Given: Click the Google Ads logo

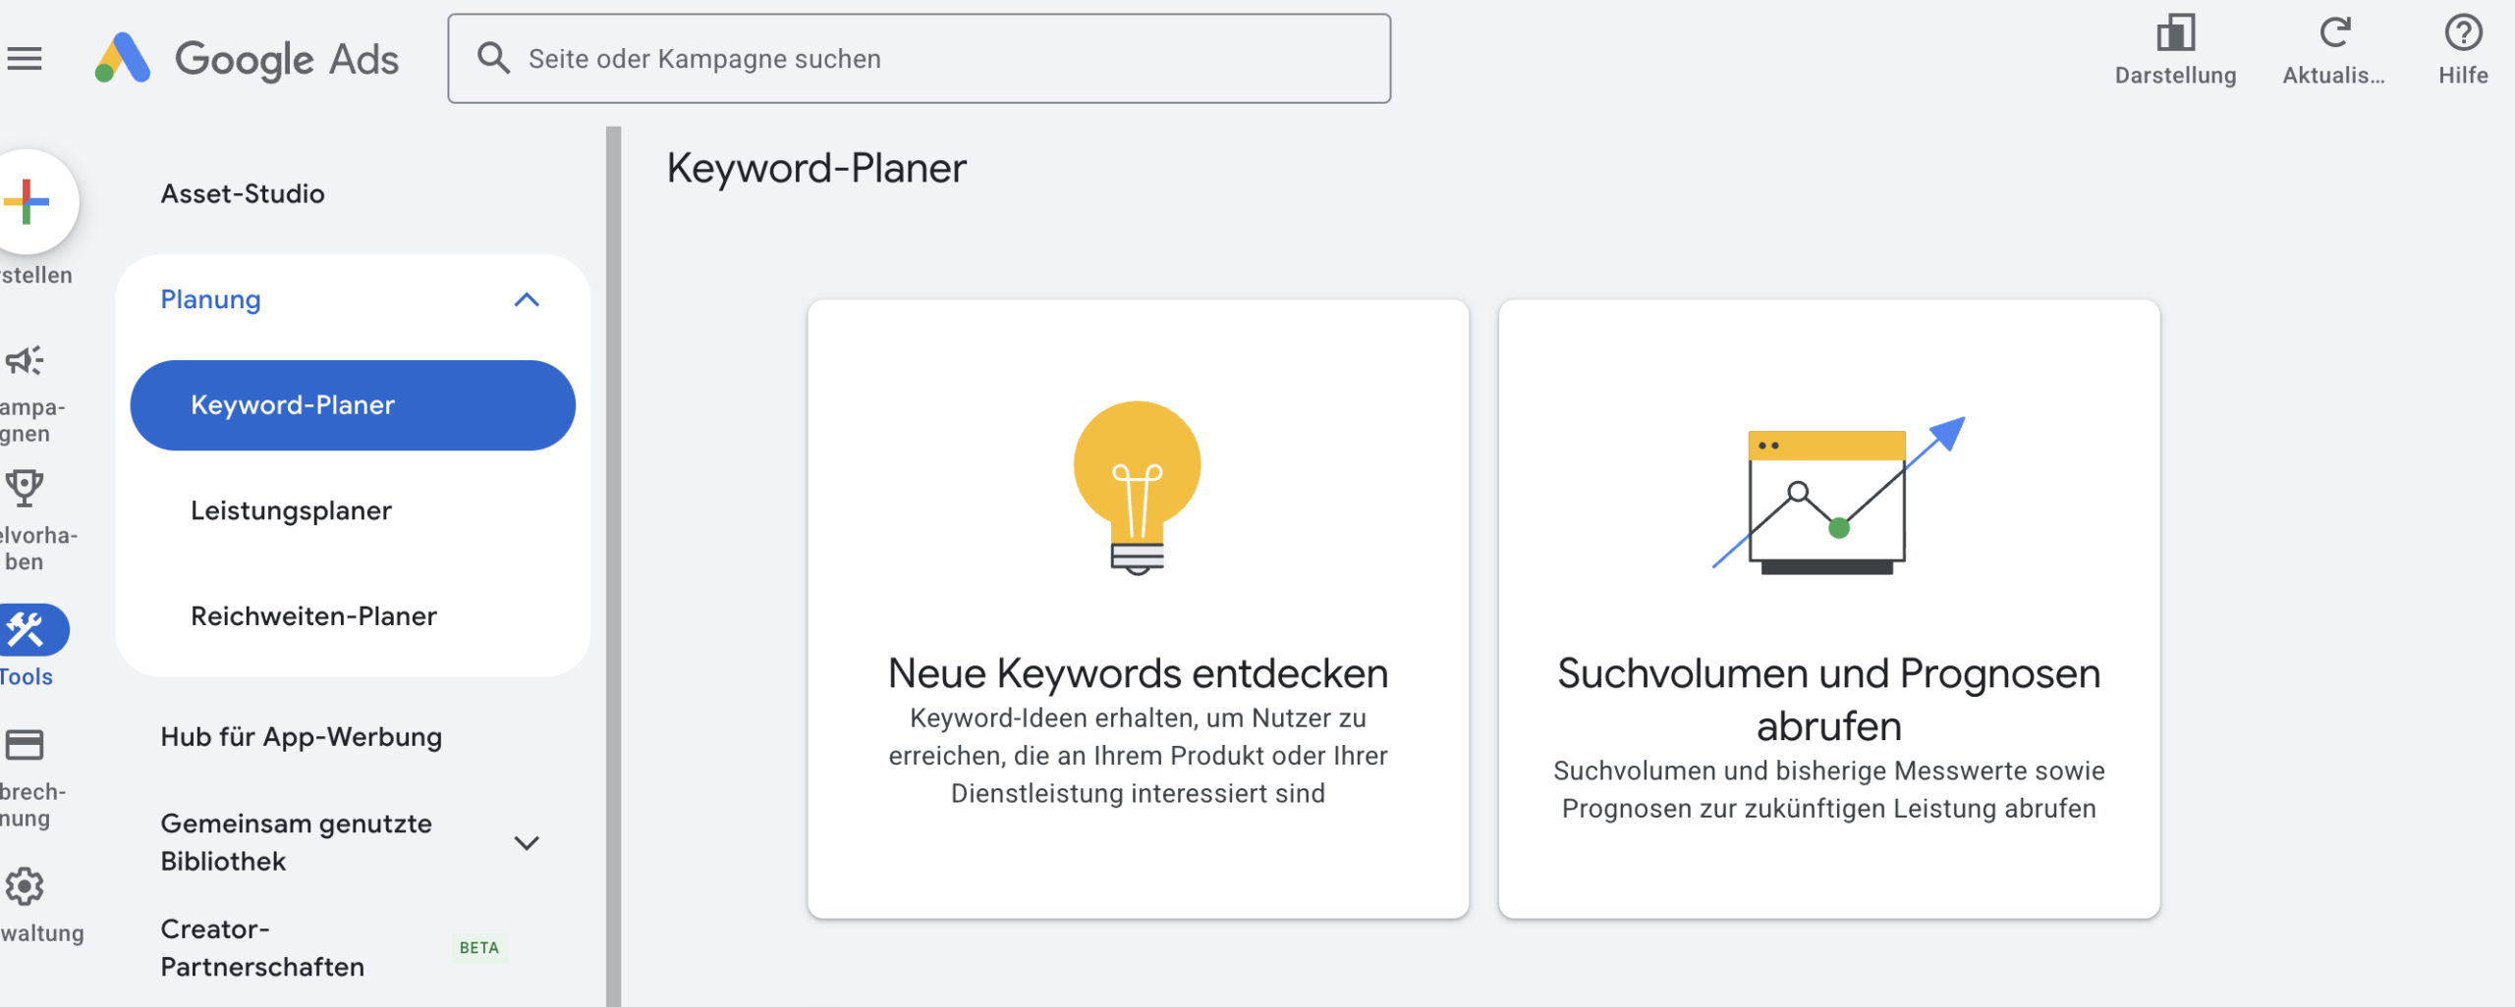Looking at the screenshot, I should 248,59.
